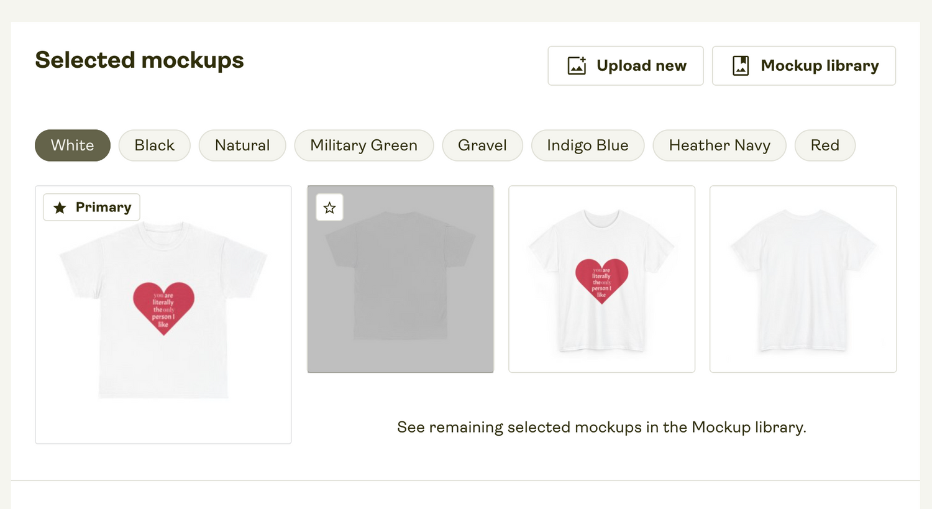
Task: Switch to Indigo Blue mockups
Action: pyautogui.click(x=587, y=145)
